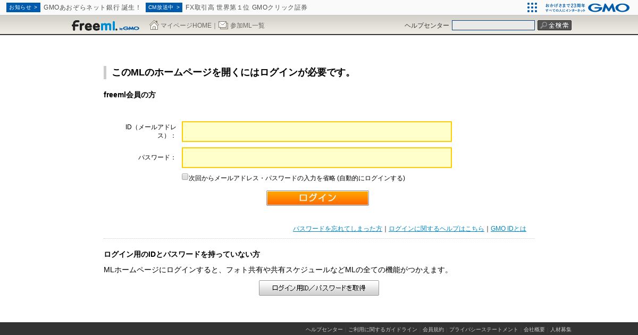The image size is (638, 335).
Task: Open footer ご利用に関するガイドライン link
Action: tap(383, 330)
